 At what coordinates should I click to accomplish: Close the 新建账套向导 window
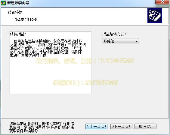(162, 2)
